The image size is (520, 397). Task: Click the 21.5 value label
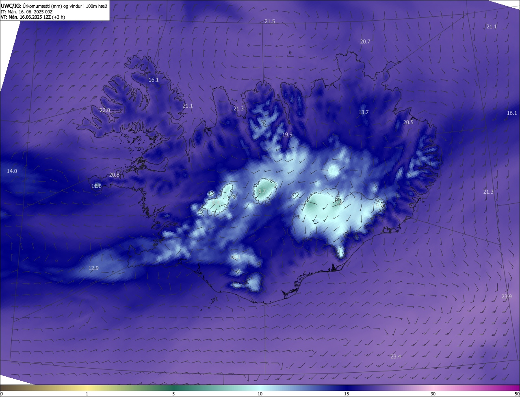(270, 21)
